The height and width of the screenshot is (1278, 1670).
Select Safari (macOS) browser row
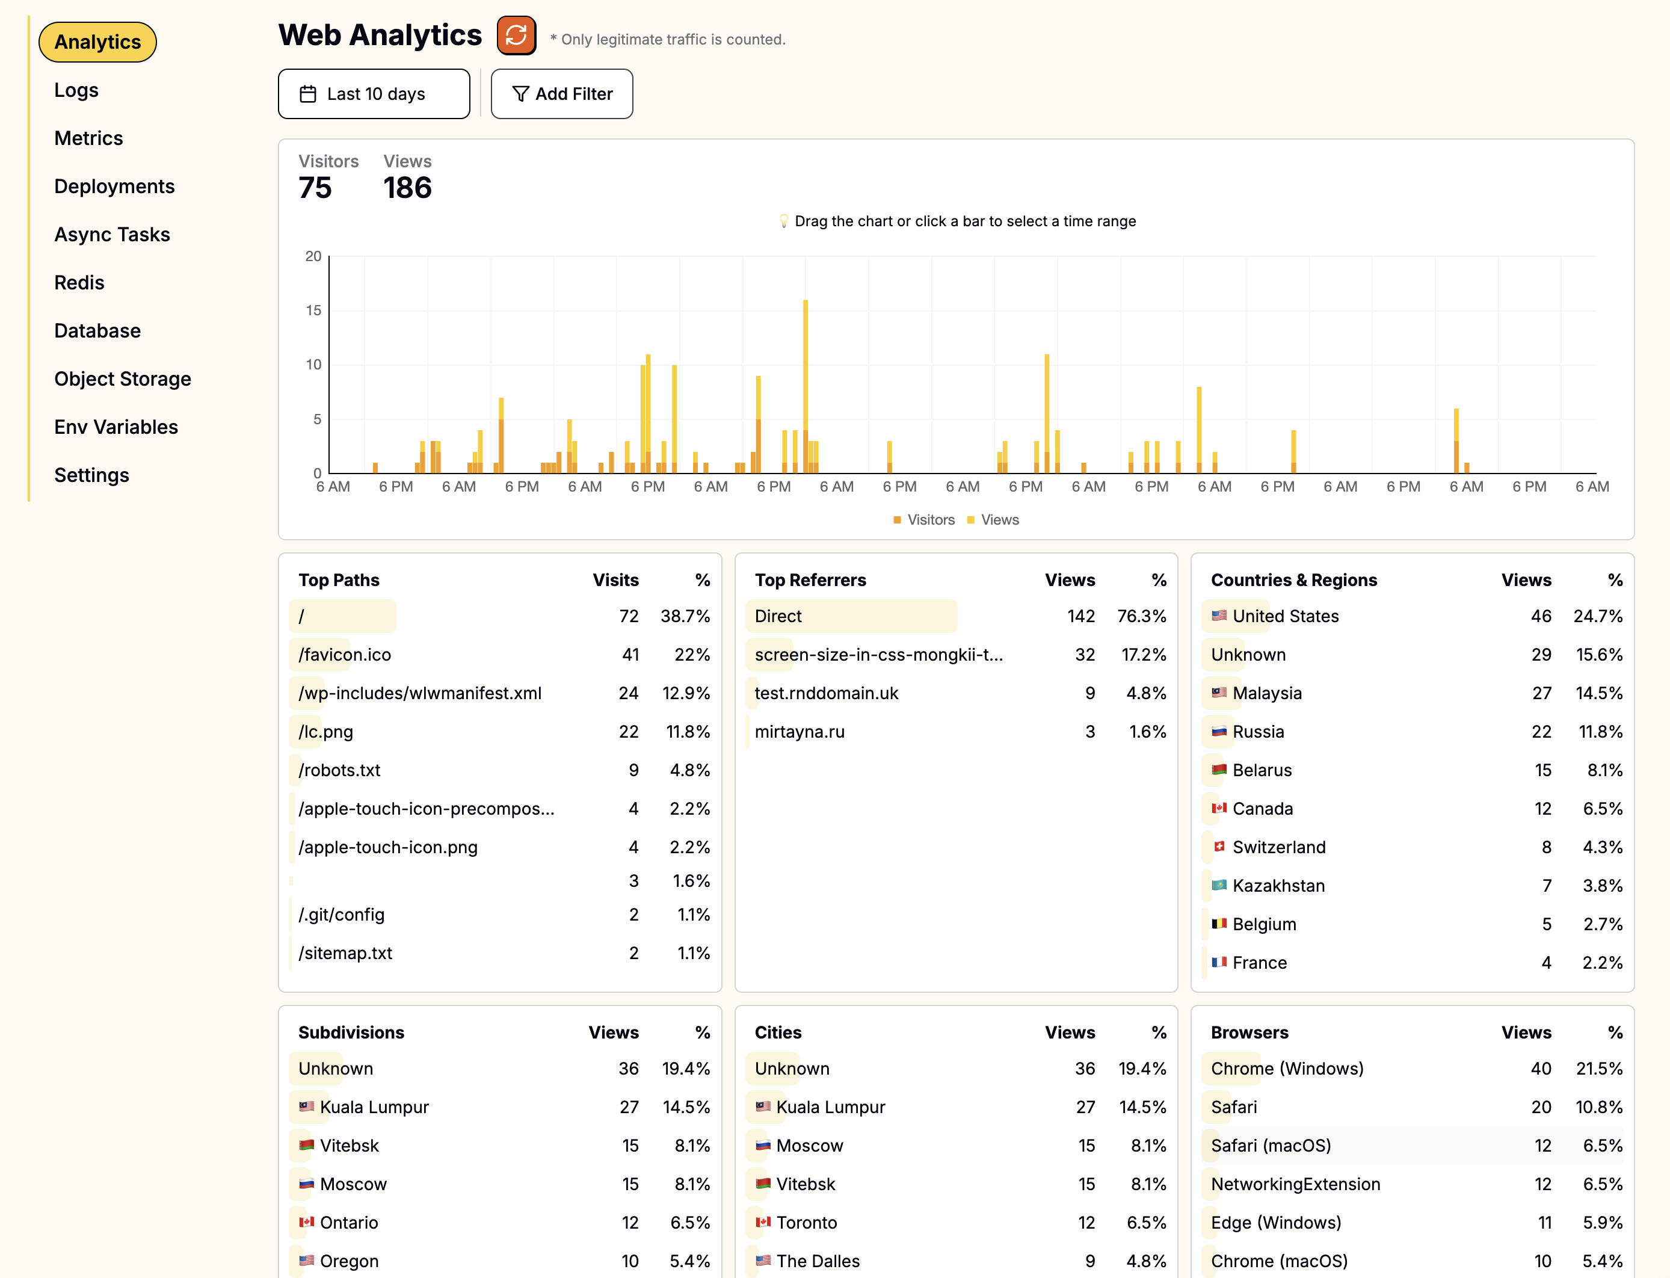[x=1413, y=1145]
